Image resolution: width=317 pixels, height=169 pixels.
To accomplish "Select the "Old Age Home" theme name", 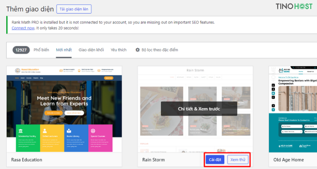I will [288, 160].
